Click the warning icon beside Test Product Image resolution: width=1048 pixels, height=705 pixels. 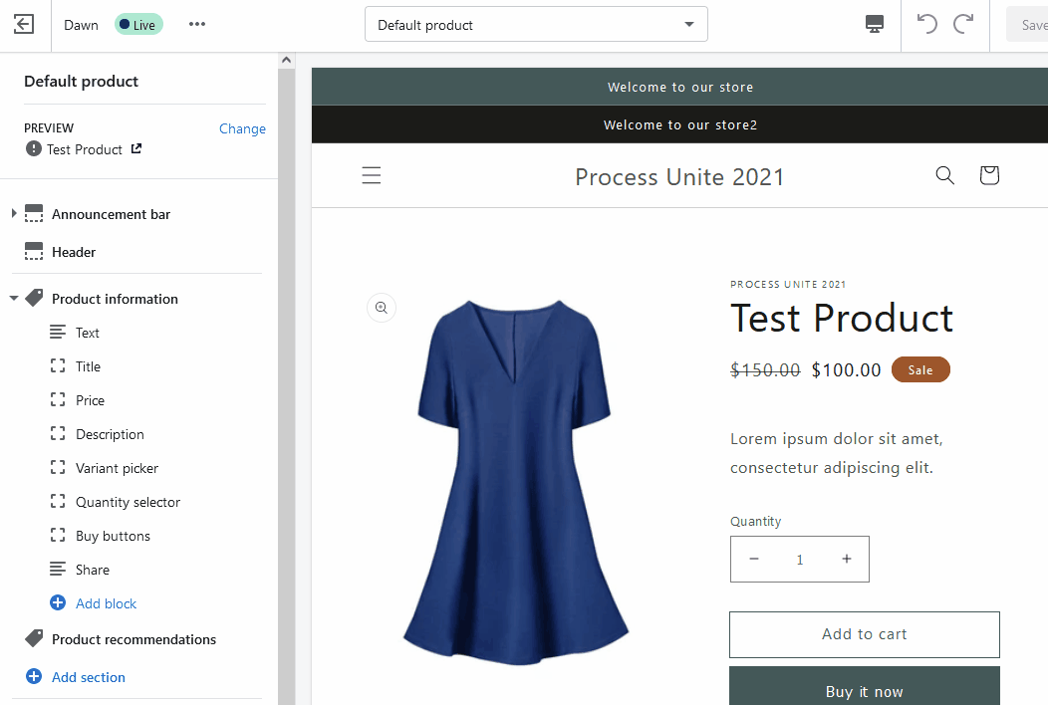(34, 148)
